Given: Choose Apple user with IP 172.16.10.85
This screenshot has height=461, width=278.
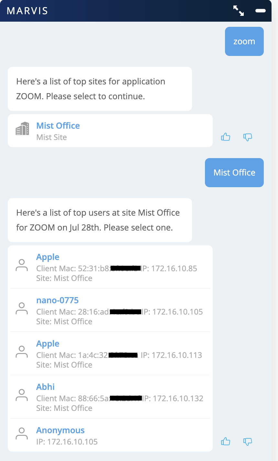Looking at the screenshot, I should coord(48,257).
